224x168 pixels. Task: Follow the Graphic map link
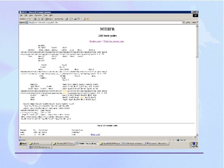pos(95,41)
